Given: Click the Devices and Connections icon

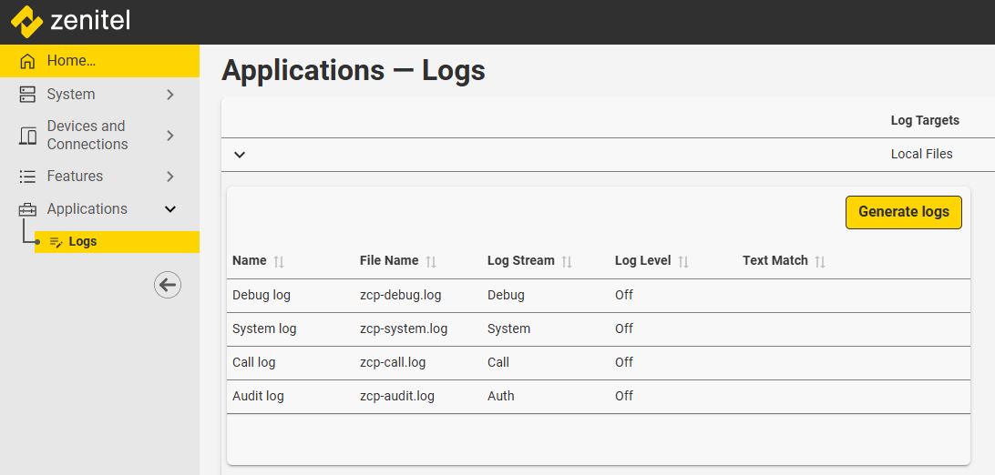Looking at the screenshot, I should click(x=28, y=136).
